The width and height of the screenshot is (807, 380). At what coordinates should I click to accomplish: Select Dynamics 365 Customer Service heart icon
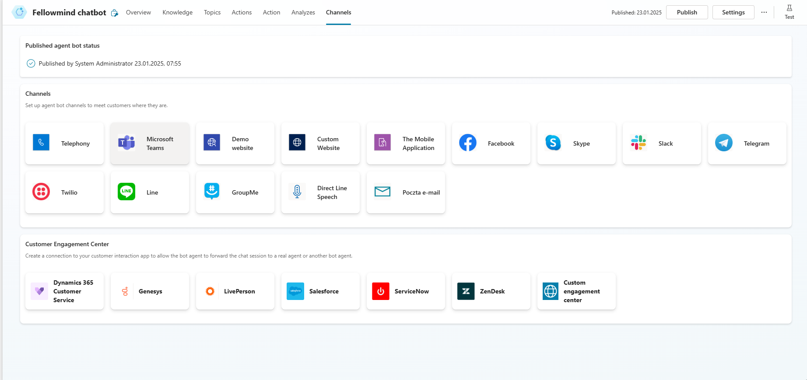(39, 291)
